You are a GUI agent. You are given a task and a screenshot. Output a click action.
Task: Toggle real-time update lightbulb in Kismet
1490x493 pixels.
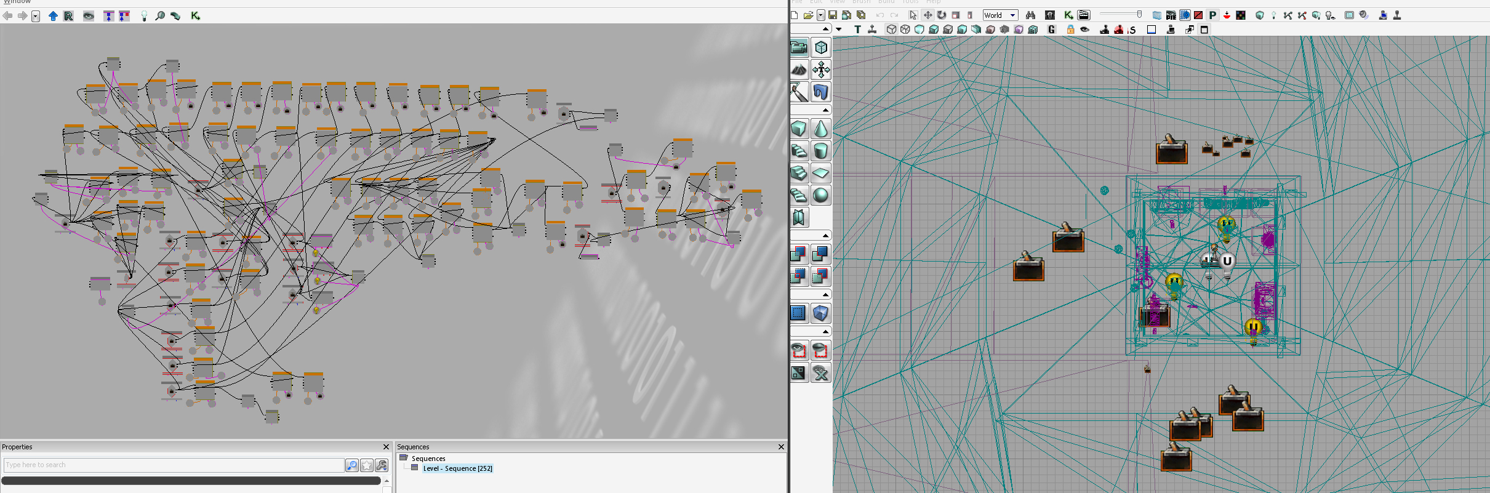[x=144, y=16]
